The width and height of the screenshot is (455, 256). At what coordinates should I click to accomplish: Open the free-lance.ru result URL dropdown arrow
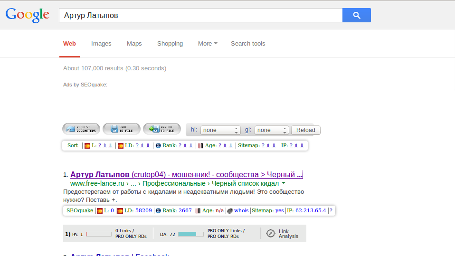coord(284,183)
